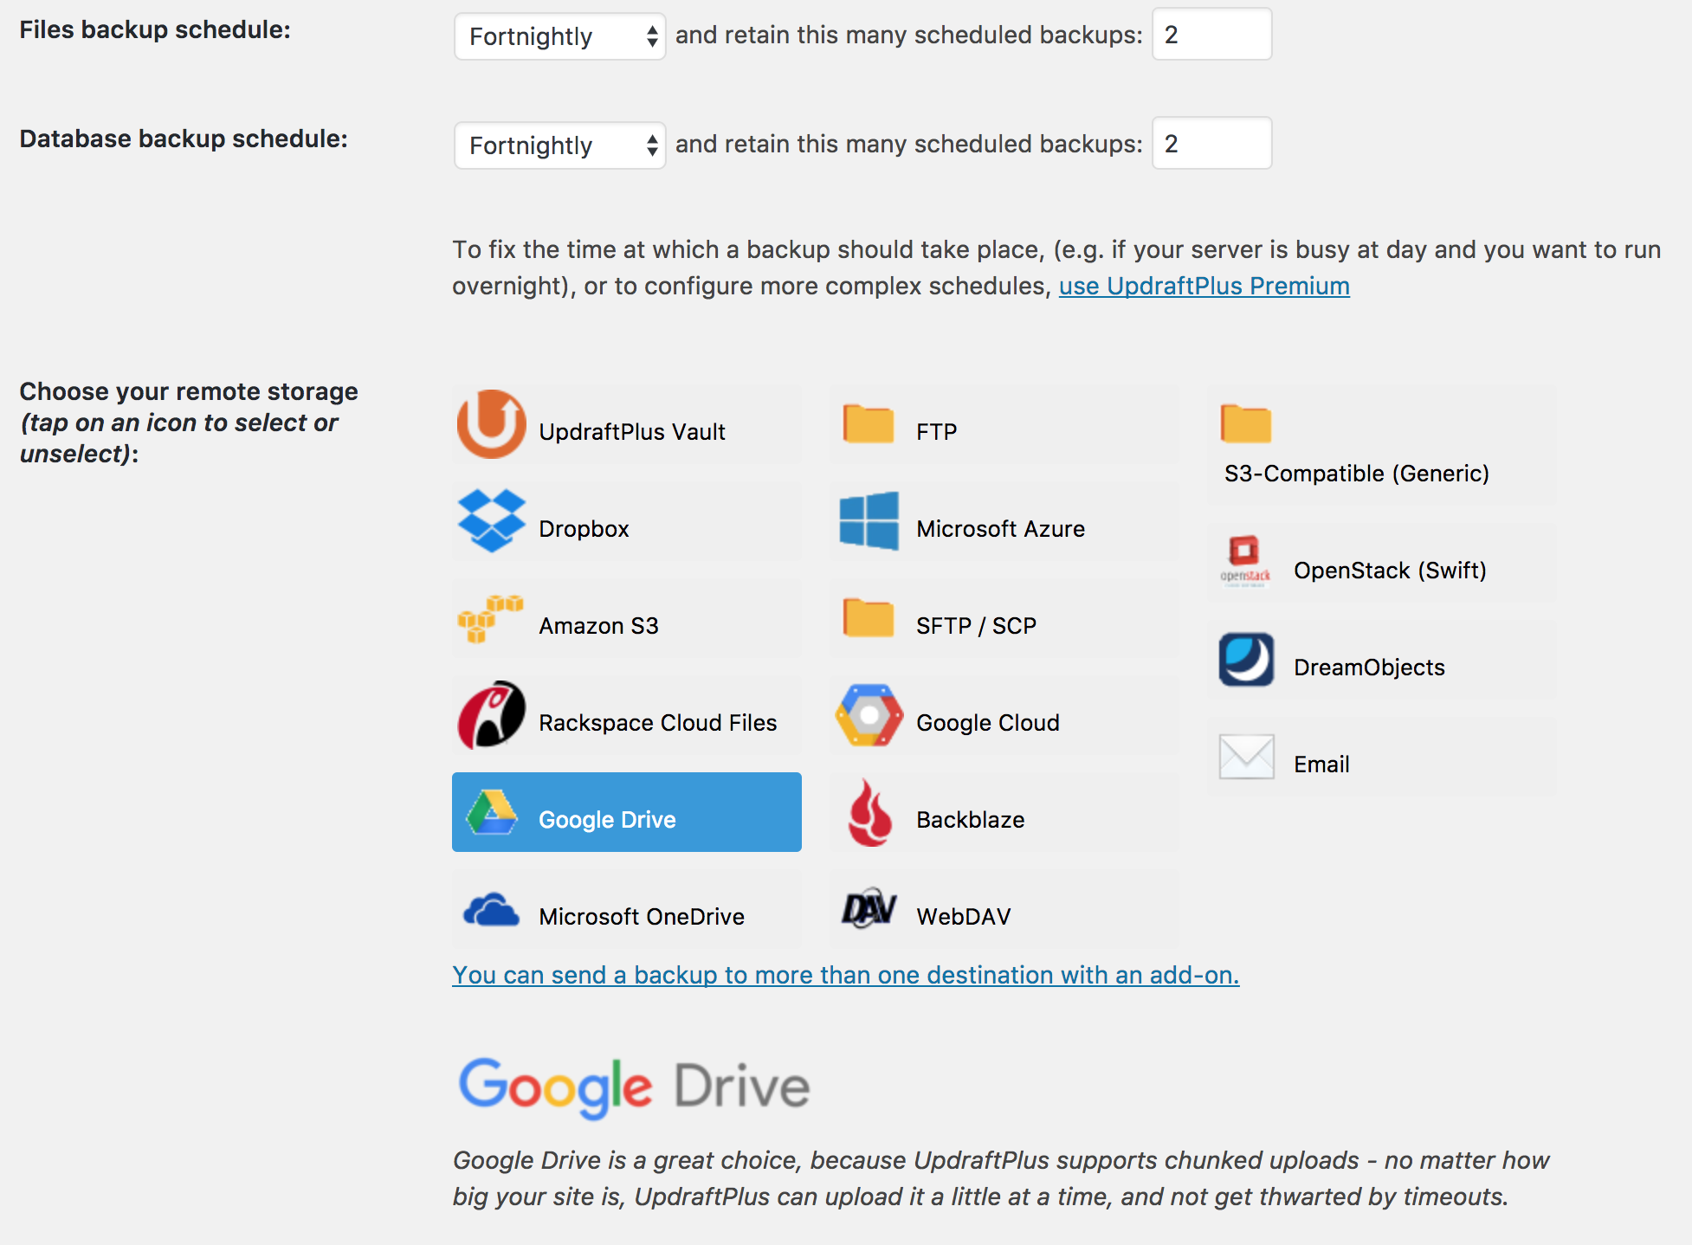Viewport: 1692px width, 1245px height.
Task: Pick the WebDAV logo icon
Action: (x=869, y=909)
